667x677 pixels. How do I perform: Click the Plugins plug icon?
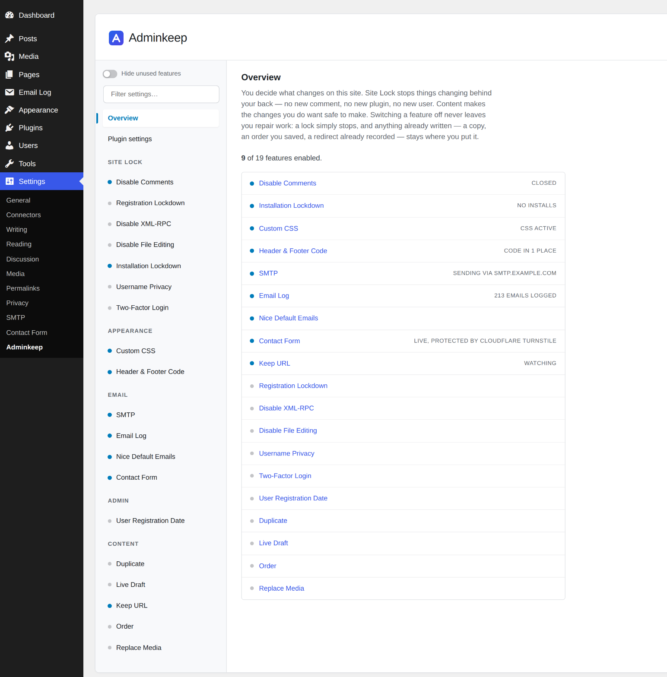(x=10, y=128)
